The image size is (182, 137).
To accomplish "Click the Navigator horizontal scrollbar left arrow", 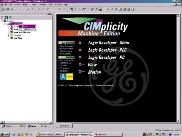I will coord(1,122).
